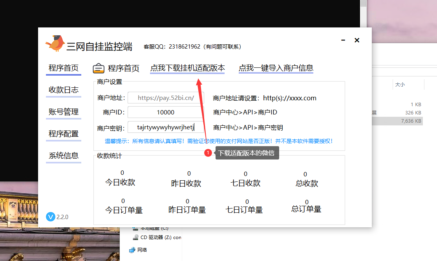The width and height of the screenshot is (437, 261).
Task: Click the 商户ID field showing 10000
Action: [x=165, y=112]
